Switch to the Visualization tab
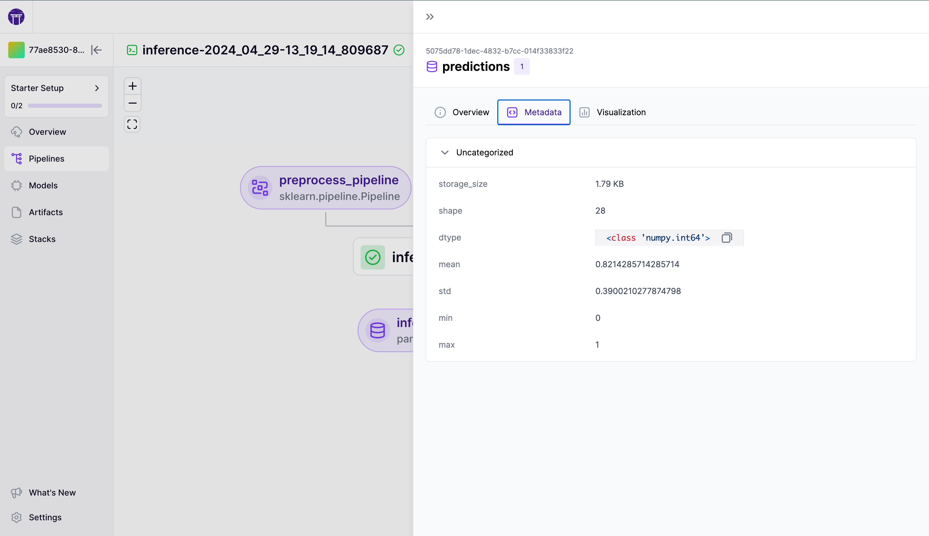929x536 pixels. 613,112
